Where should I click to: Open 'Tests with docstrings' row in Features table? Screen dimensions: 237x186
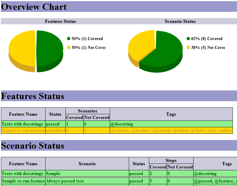pyautogui.click(x=117, y=124)
